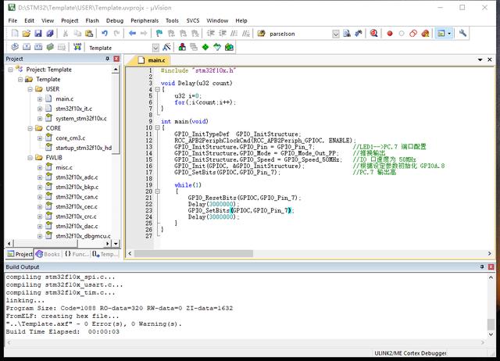Comment selection toolbar icon
The height and width of the screenshot is (361, 500).
(234, 33)
